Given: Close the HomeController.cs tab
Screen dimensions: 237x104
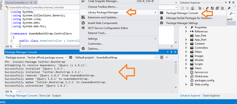Looking at the screenshot, I should pos(35,3).
